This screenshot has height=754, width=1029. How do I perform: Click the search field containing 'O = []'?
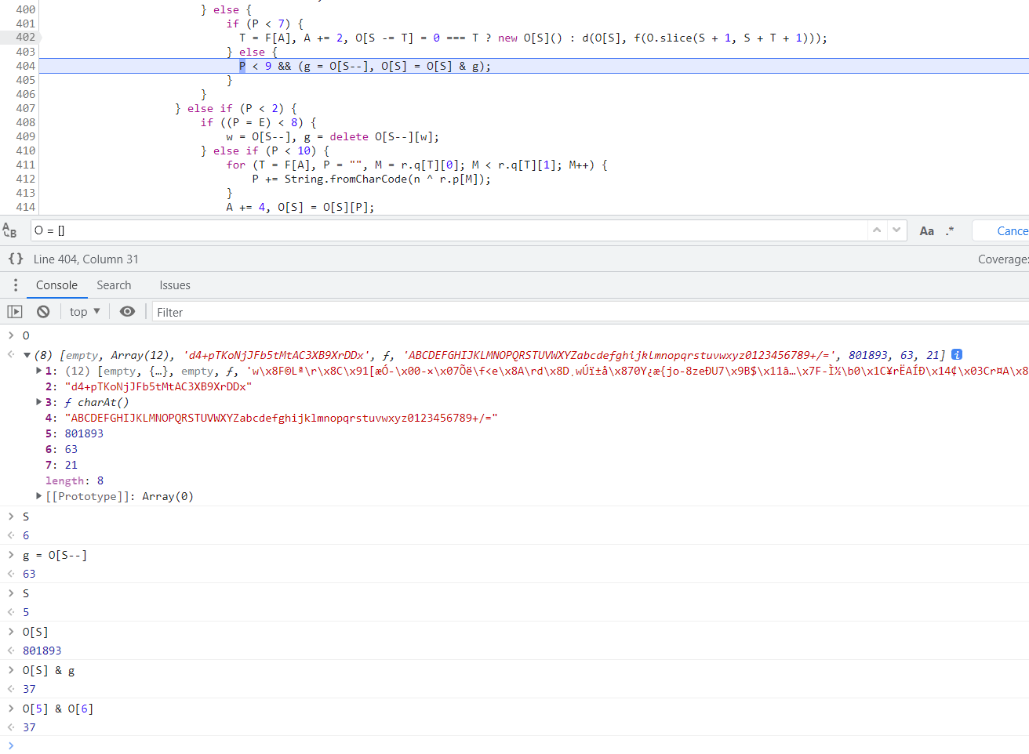click(449, 230)
